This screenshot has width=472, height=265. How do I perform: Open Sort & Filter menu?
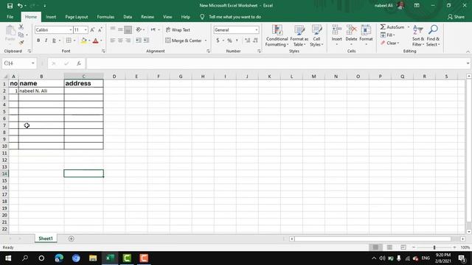(418, 35)
